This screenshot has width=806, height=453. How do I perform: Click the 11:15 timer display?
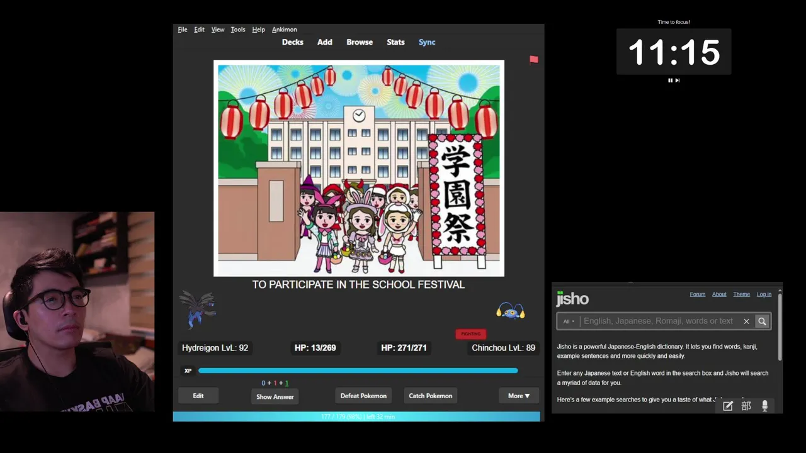[x=674, y=52]
